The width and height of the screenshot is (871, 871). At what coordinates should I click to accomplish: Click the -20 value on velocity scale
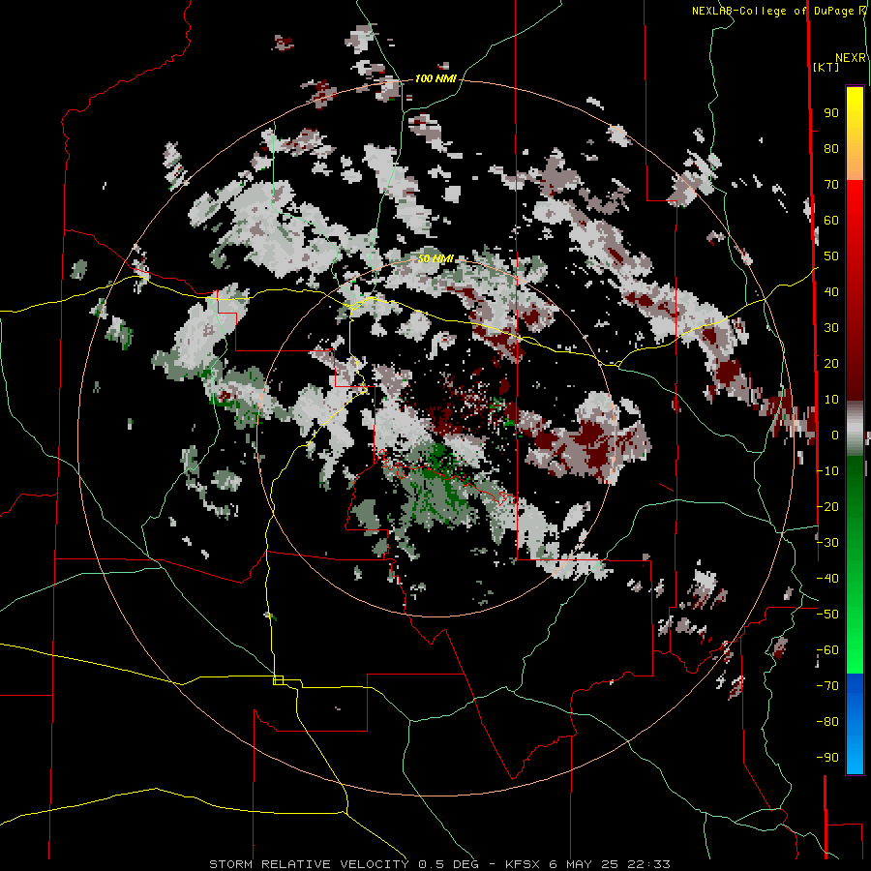click(827, 506)
